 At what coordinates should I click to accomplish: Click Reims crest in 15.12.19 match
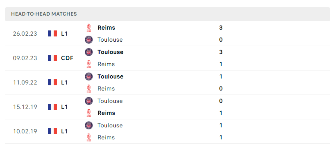pos(89,113)
